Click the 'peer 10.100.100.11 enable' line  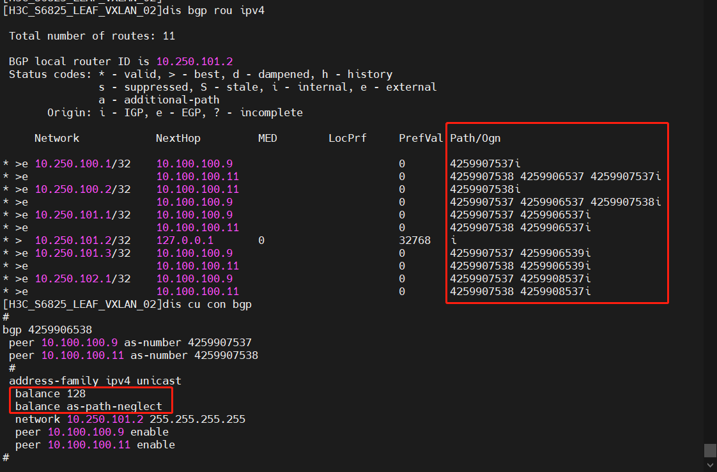click(x=95, y=445)
